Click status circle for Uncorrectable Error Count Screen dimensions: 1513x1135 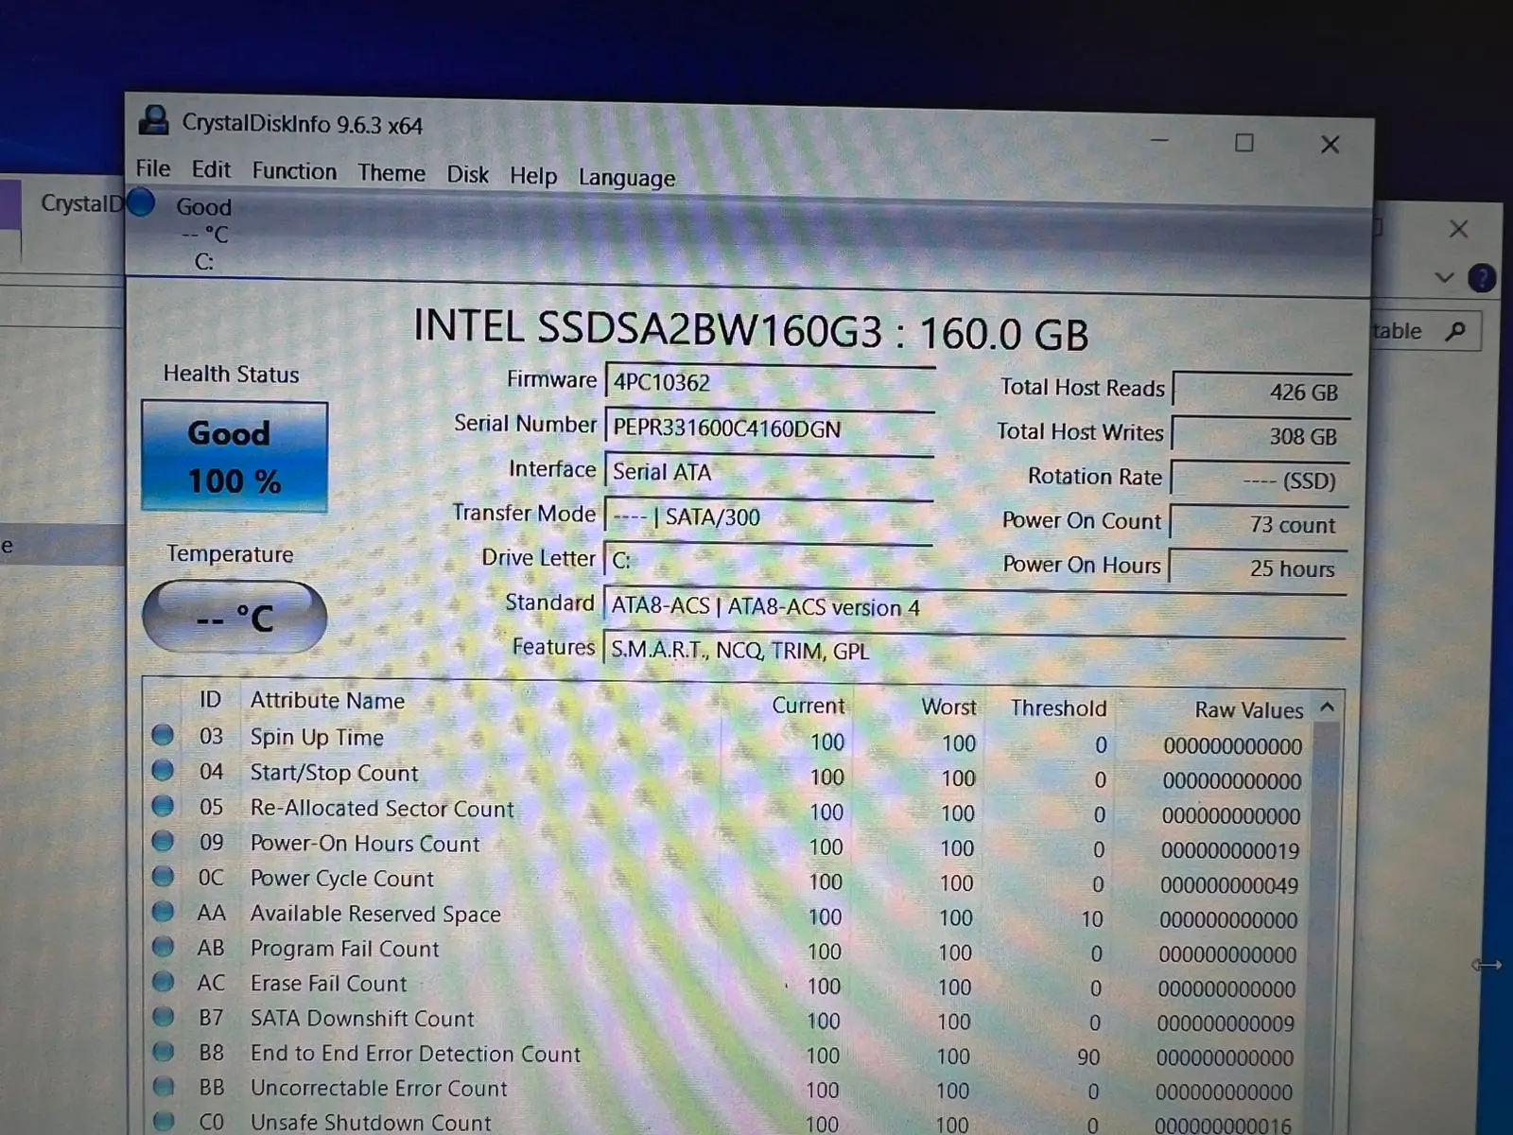click(163, 1086)
